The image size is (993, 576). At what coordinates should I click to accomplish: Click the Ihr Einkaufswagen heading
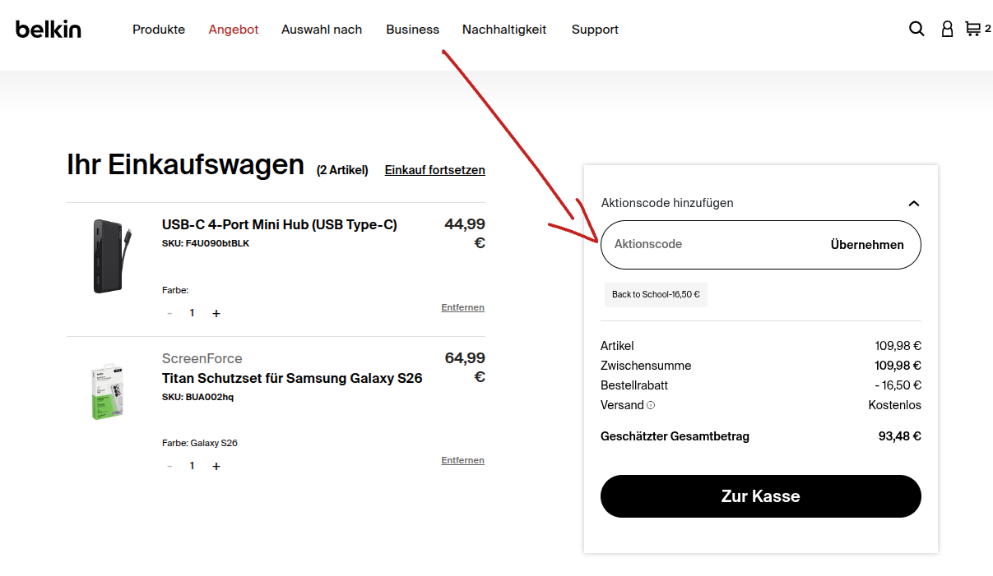pos(186,164)
